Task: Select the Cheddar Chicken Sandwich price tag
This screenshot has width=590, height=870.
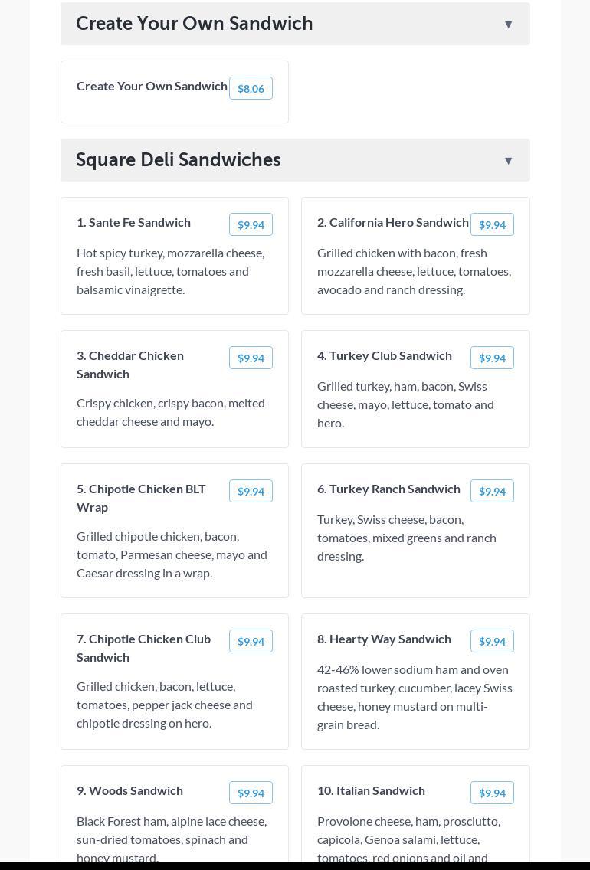Action: [x=251, y=358]
